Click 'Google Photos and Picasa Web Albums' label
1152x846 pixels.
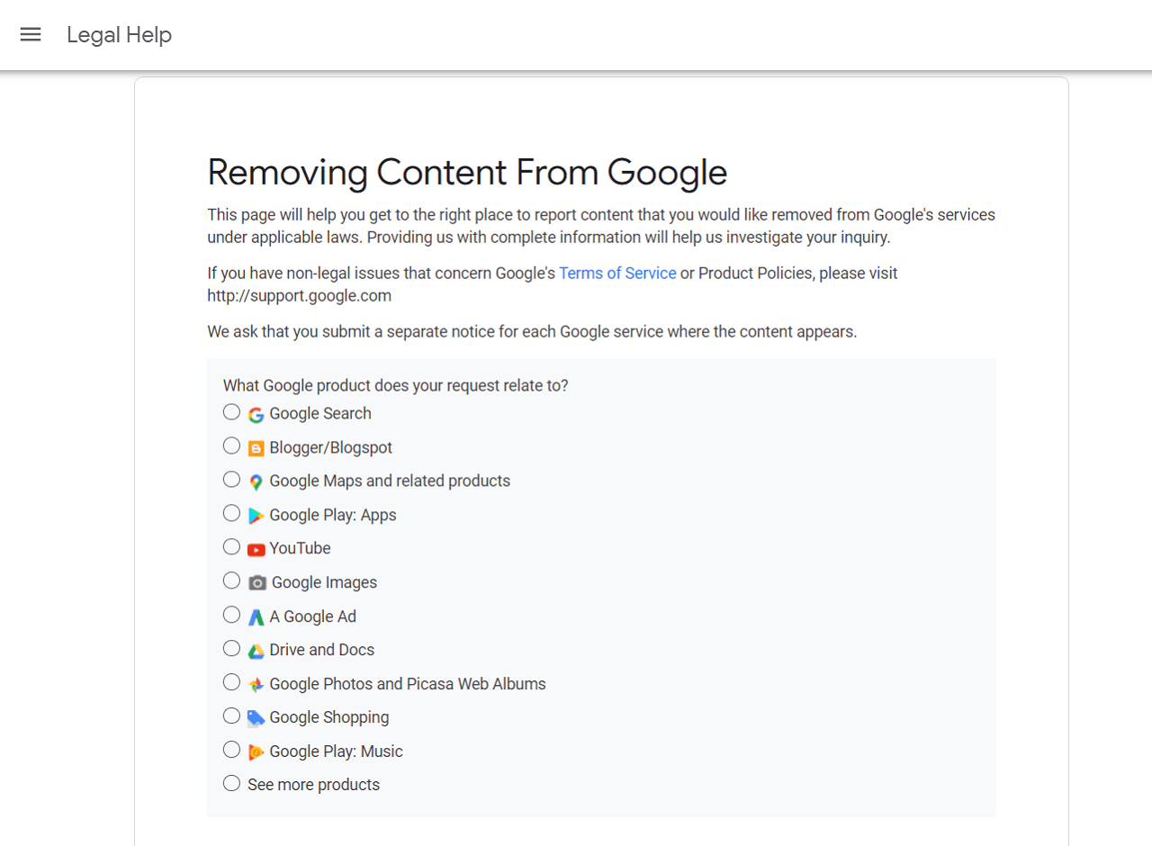tap(408, 684)
